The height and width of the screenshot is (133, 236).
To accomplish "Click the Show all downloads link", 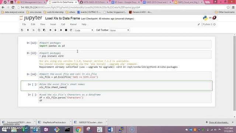I will [x=219, y=122].
